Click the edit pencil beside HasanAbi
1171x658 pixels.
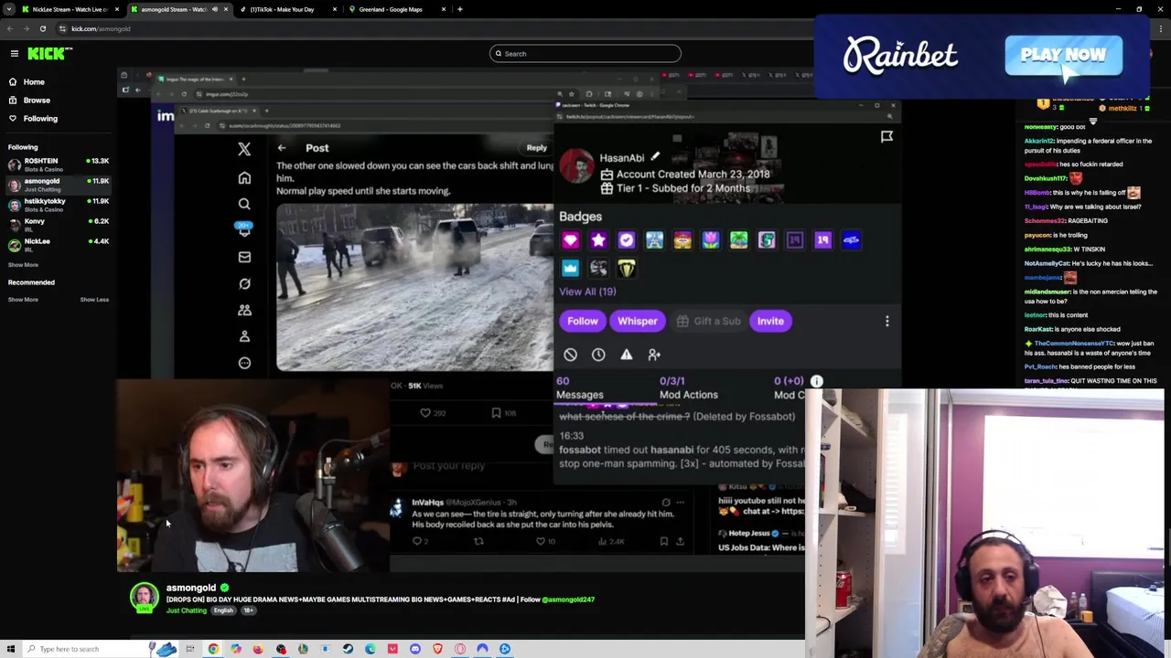click(655, 157)
